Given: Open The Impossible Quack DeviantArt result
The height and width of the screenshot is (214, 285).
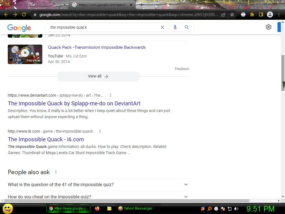Looking at the screenshot, I should click(x=74, y=103).
